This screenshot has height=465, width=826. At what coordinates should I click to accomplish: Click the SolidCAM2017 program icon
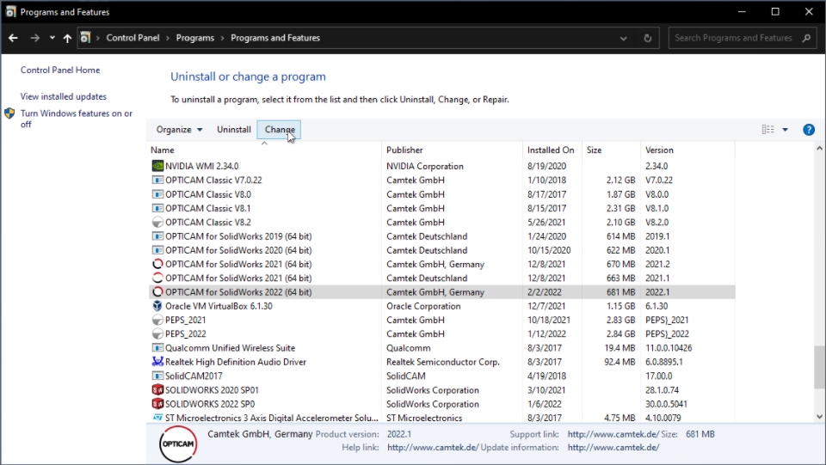tap(157, 376)
